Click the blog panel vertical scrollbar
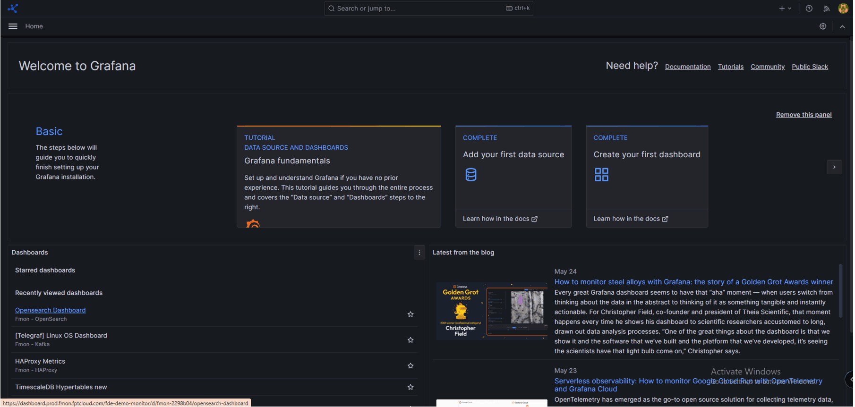The image size is (855, 407). [x=840, y=291]
